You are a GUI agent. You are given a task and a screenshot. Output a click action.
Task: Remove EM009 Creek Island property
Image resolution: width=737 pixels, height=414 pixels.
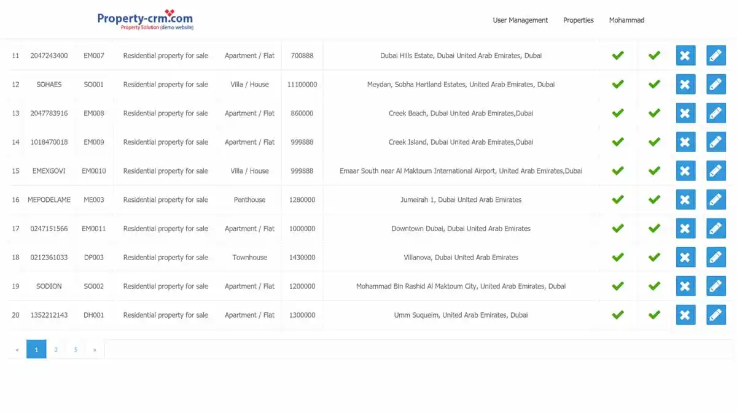click(x=685, y=142)
